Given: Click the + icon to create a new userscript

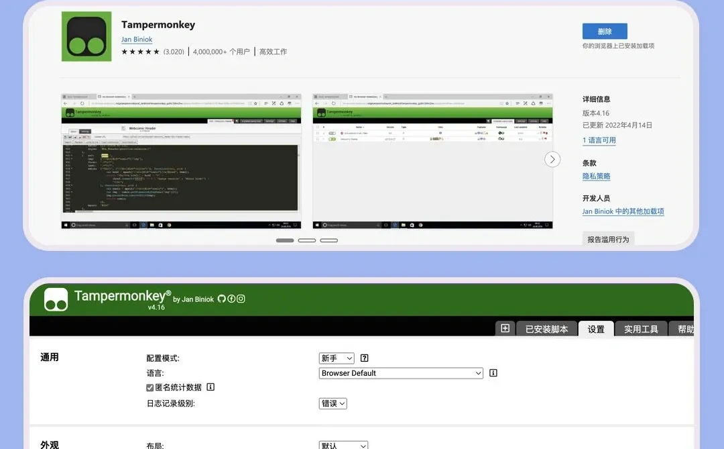Looking at the screenshot, I should coord(505,328).
